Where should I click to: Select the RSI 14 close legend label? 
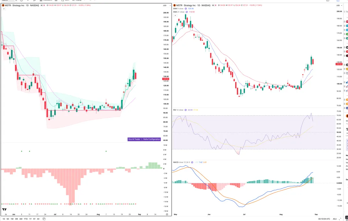coord(178,110)
